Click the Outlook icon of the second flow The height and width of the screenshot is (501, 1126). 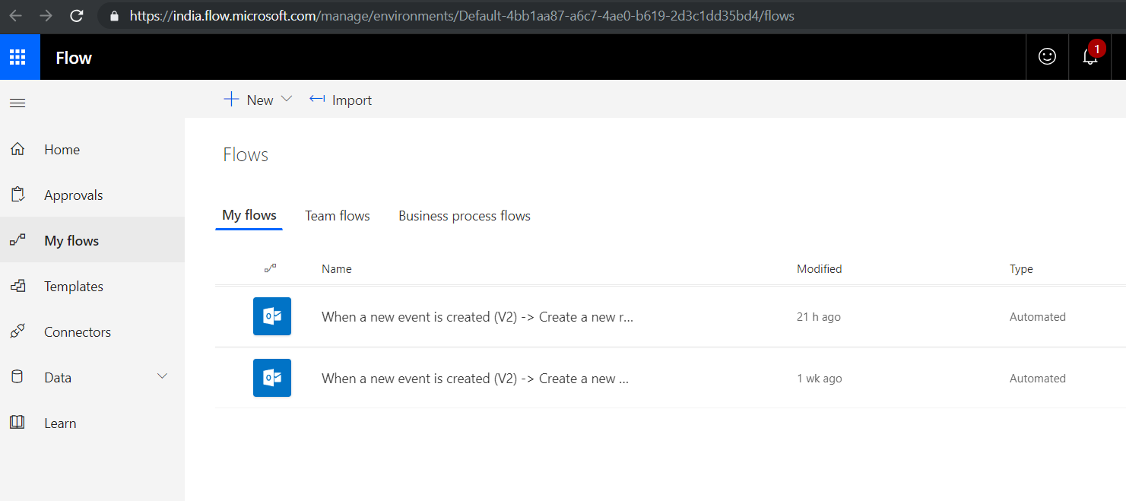click(x=272, y=378)
